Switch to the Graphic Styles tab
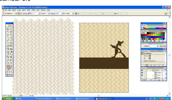 (154, 51)
